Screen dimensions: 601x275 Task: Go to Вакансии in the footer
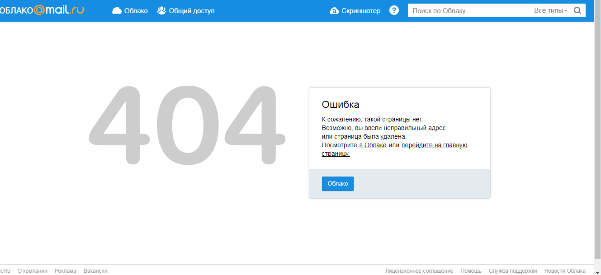tap(95, 271)
